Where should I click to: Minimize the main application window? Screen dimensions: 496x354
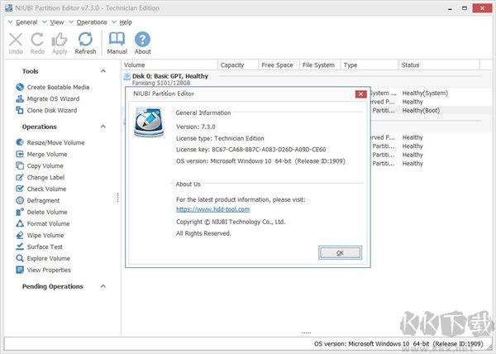tap(450, 8)
